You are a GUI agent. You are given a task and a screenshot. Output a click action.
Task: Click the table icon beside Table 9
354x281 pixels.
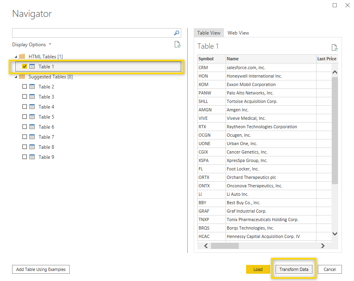click(x=32, y=157)
